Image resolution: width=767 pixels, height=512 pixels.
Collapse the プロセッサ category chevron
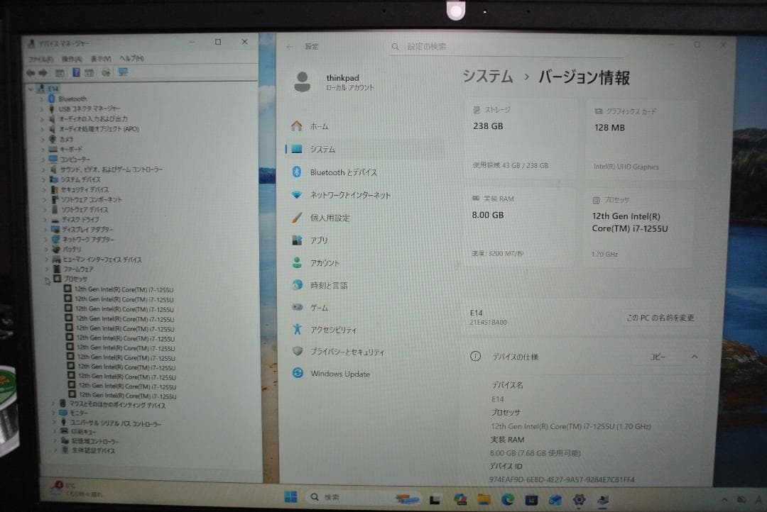[x=48, y=280]
